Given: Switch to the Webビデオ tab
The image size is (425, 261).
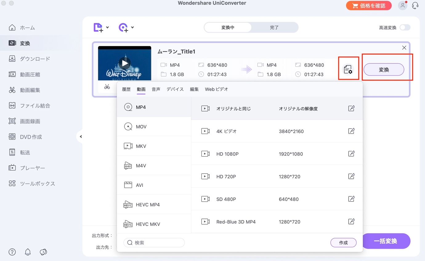Looking at the screenshot, I should (217, 89).
